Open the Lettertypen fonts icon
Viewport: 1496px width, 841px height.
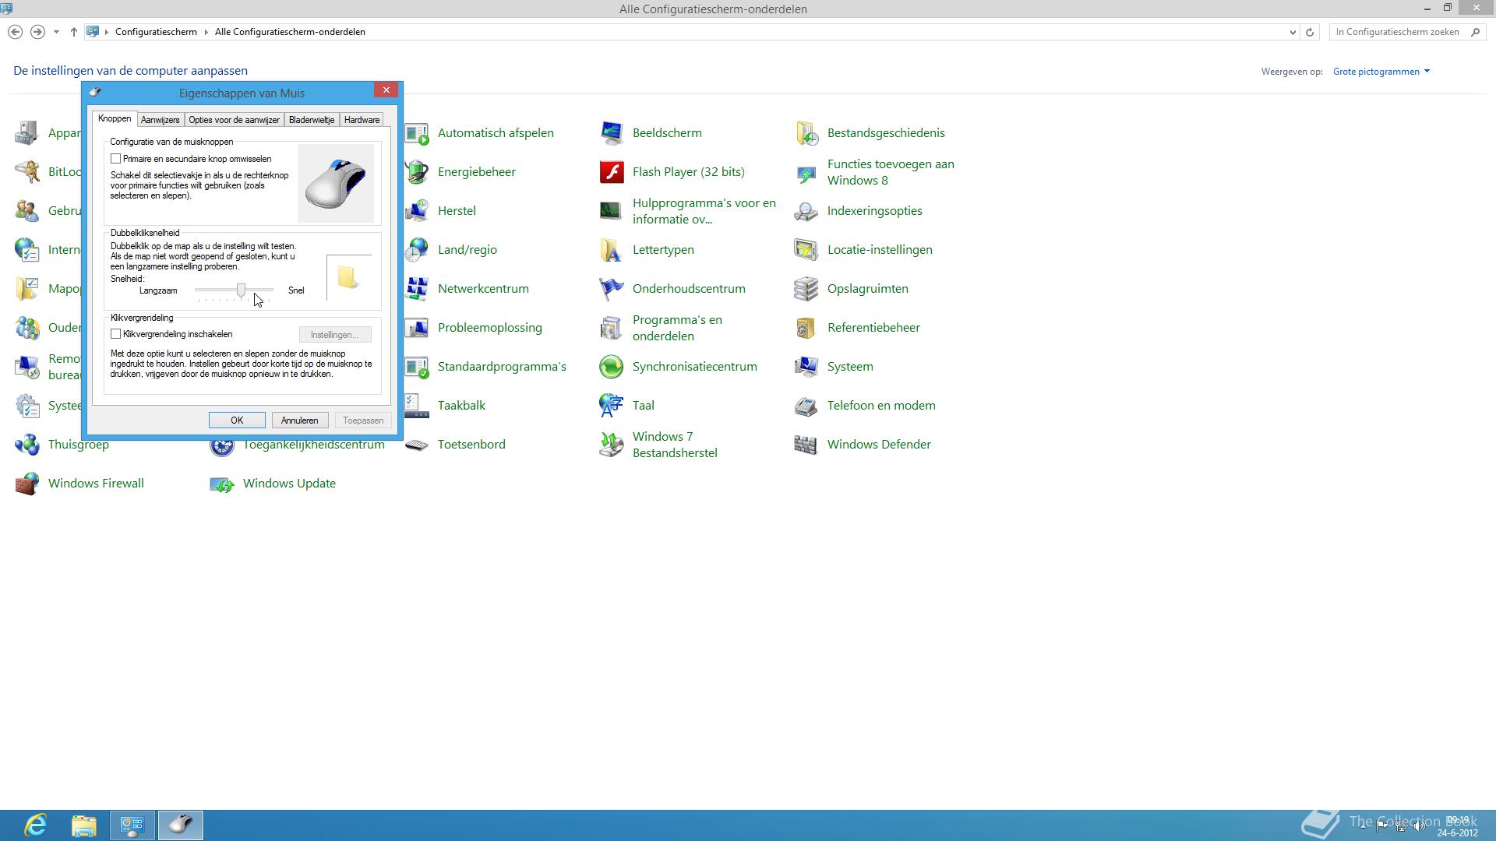coord(612,250)
